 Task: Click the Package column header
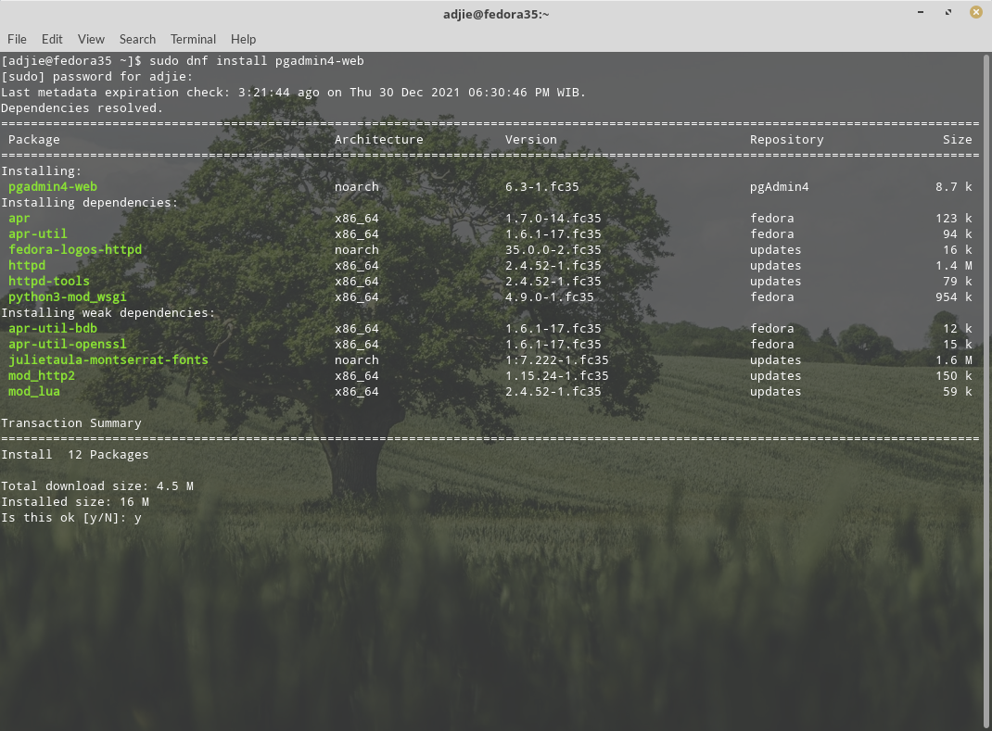tap(34, 140)
